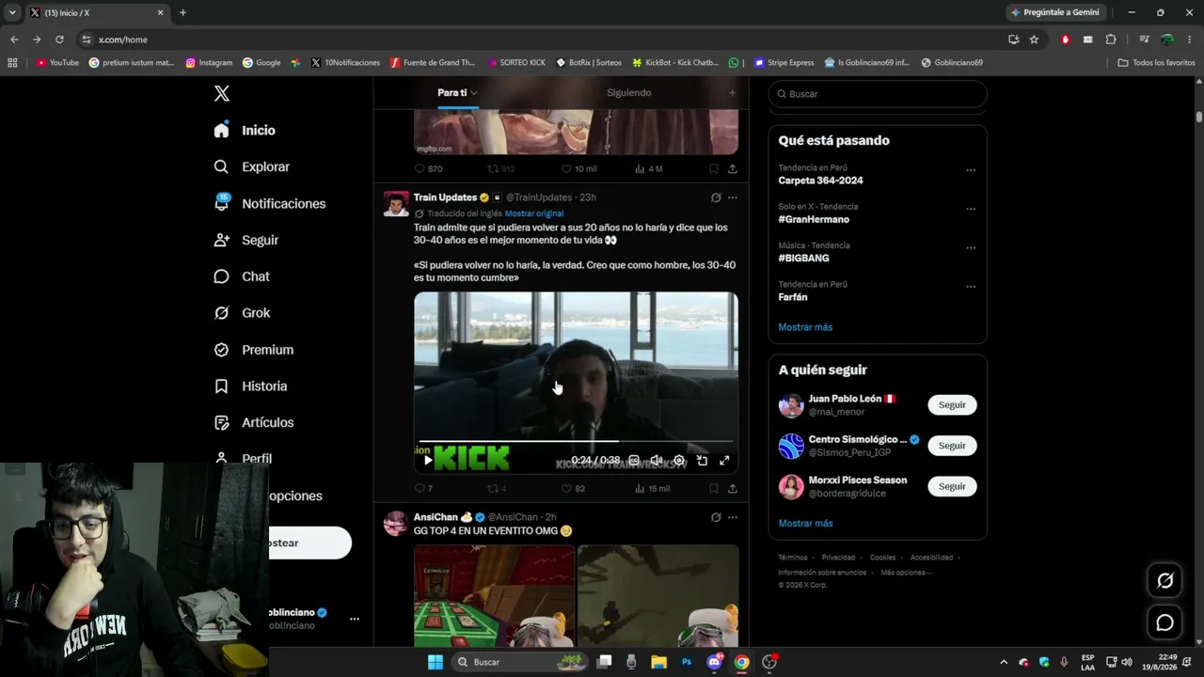
Task: Open more options for #BIGBANG trend
Action: point(971,248)
